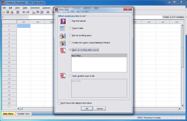
Task: Click the SPSS 16.0 dialog title icon
Action: pyautogui.click(x=56, y=10)
